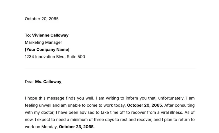This screenshot has width=219, height=133.
Task: Click bold Ms. Calloway in the greeting
Action: (48, 82)
